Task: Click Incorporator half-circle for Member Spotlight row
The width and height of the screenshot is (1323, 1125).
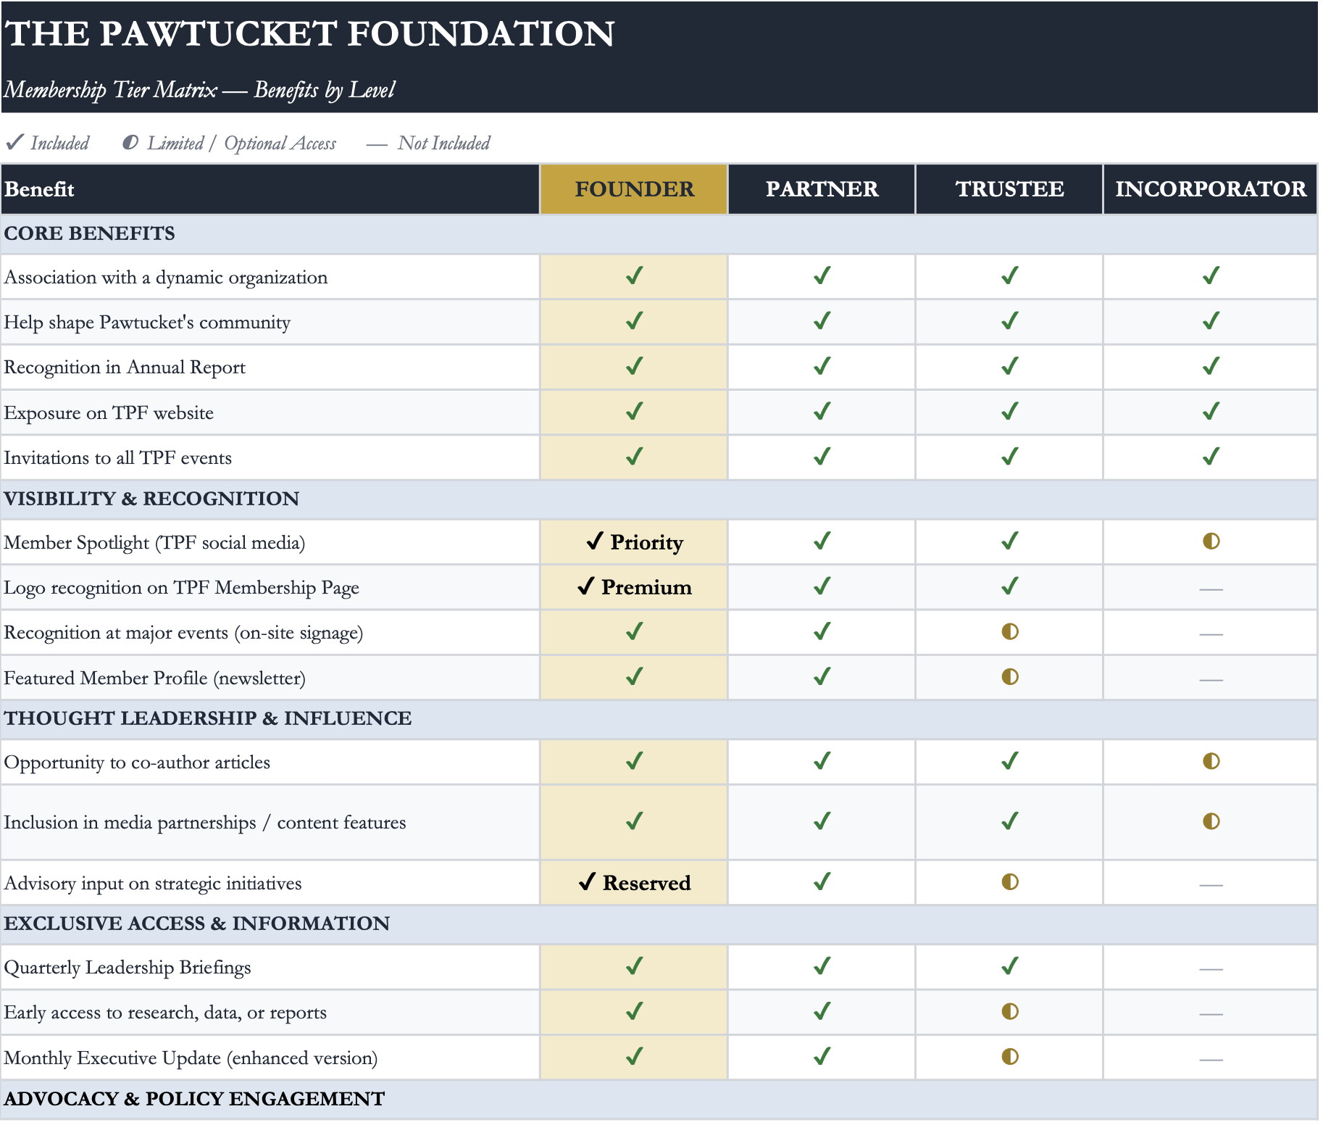Action: click(x=1211, y=541)
